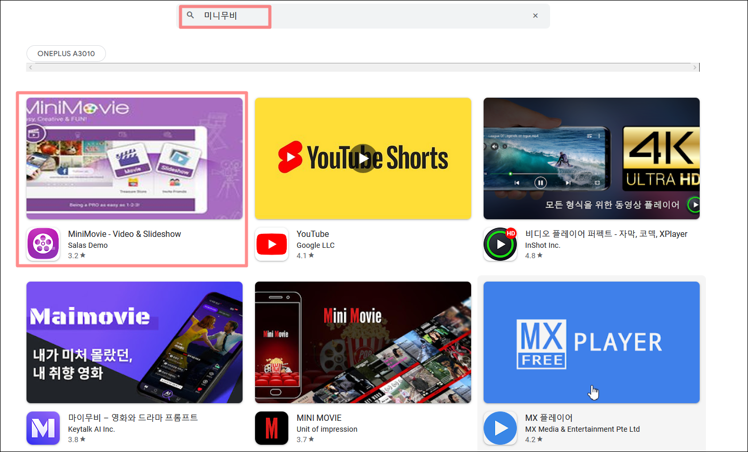This screenshot has height=452, width=748.
Task: Open the Mini Movie popcorn banner
Action: pyautogui.click(x=363, y=342)
